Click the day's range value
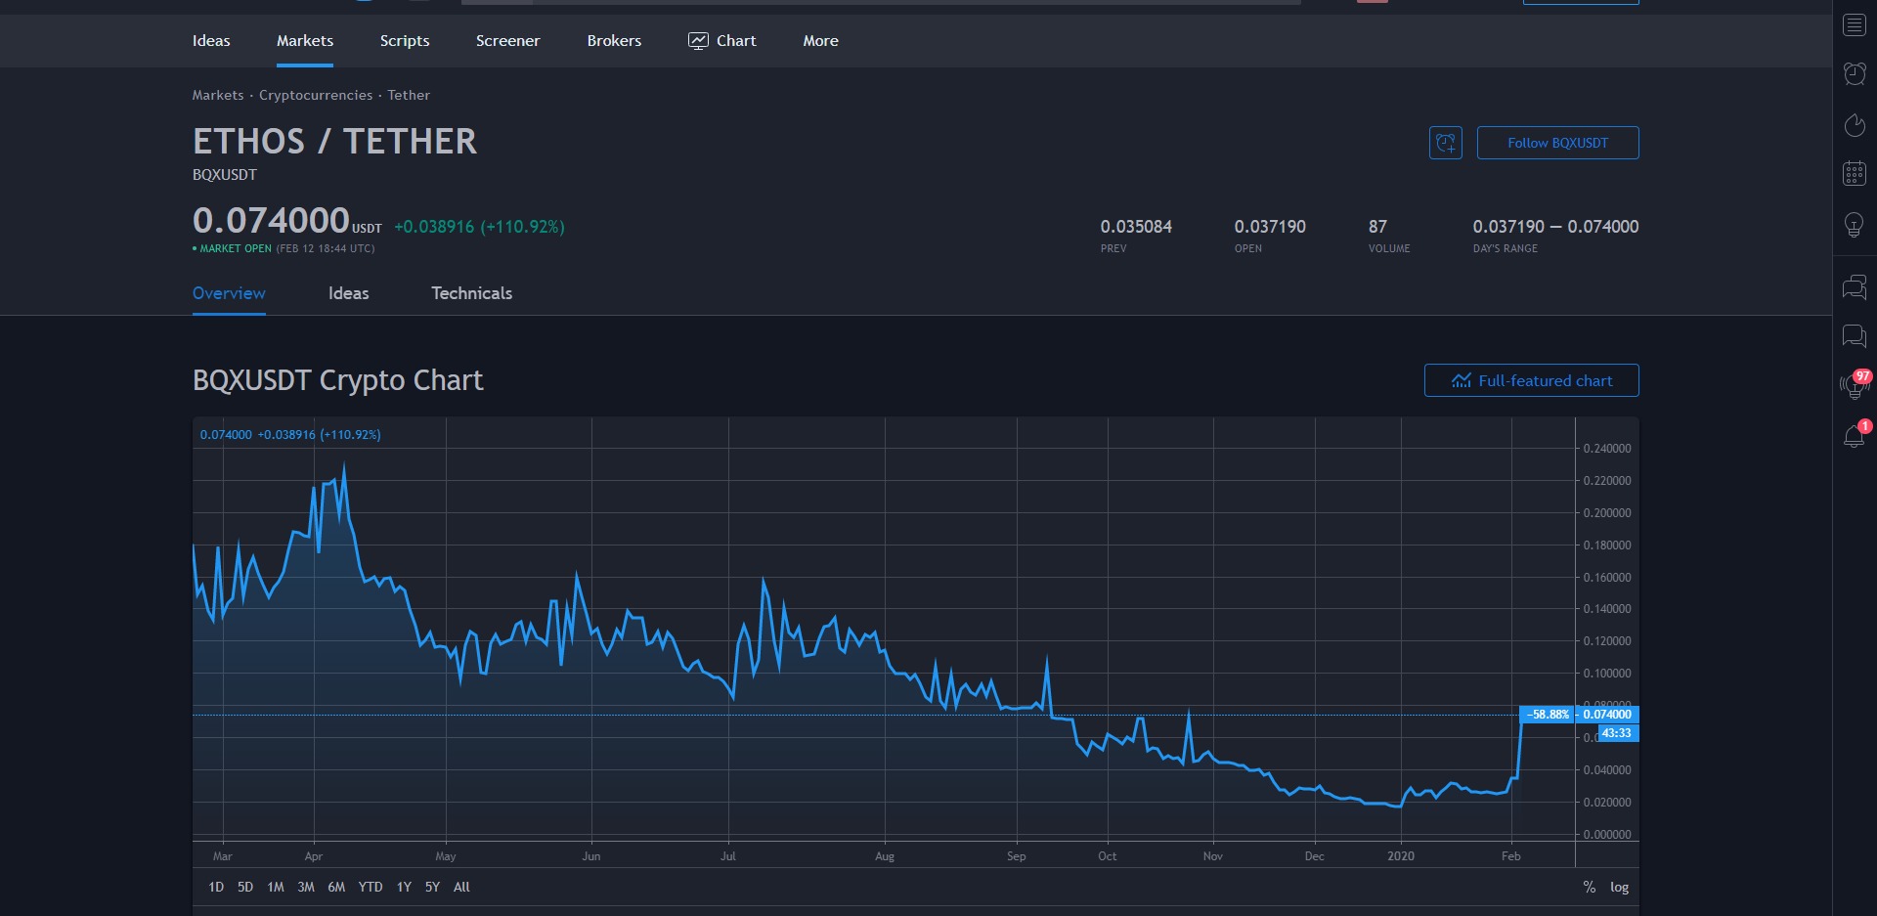This screenshot has height=916, width=1877. (1555, 227)
